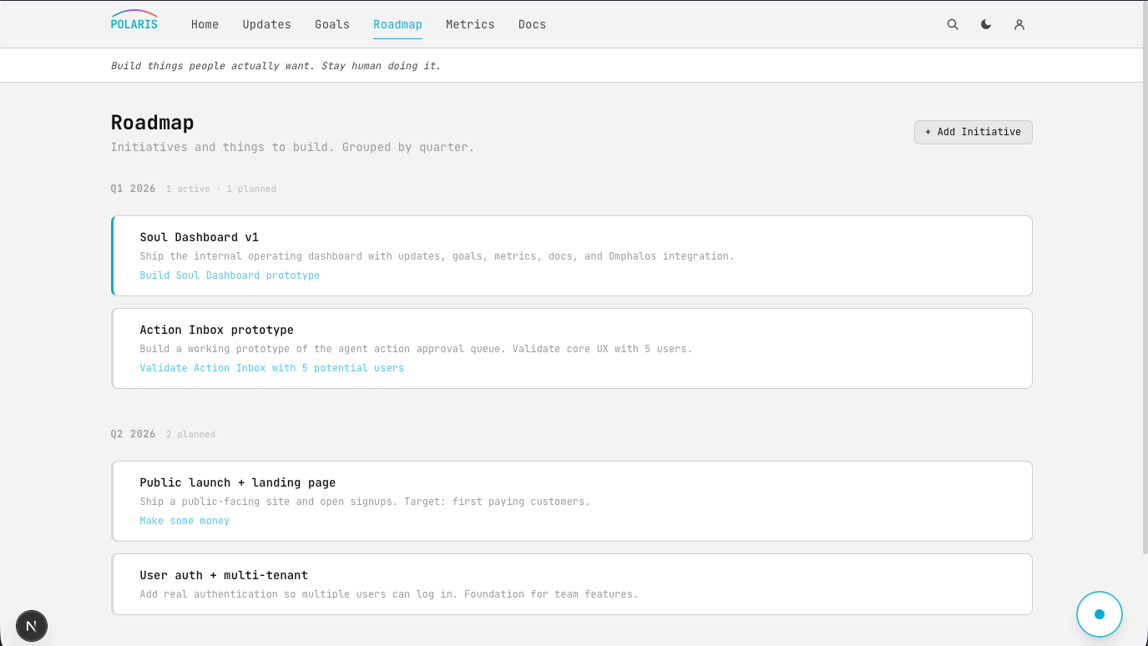This screenshot has width=1148, height=646.
Task: Open Validate Action Inbox with 5 potential users link
Action: (272, 368)
